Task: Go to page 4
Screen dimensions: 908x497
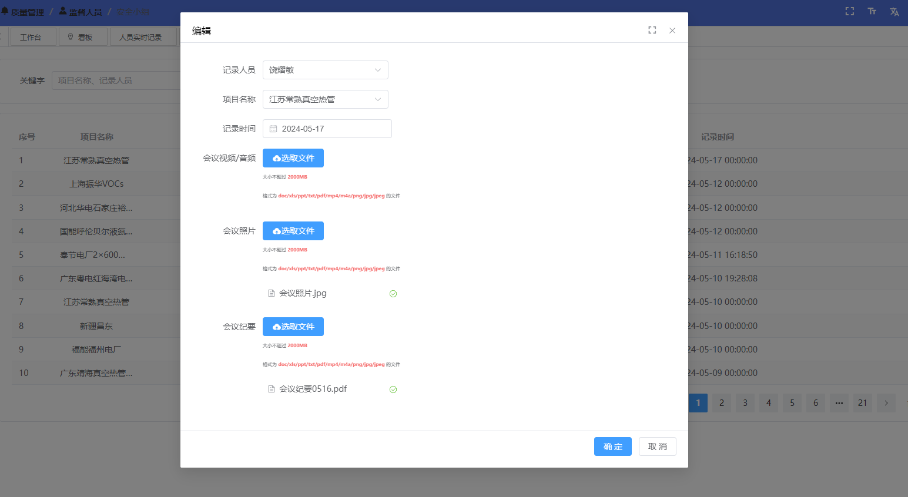Action: point(769,403)
